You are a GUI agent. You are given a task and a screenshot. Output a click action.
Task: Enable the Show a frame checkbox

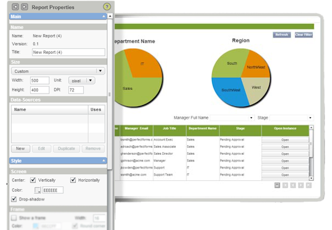click(14, 218)
